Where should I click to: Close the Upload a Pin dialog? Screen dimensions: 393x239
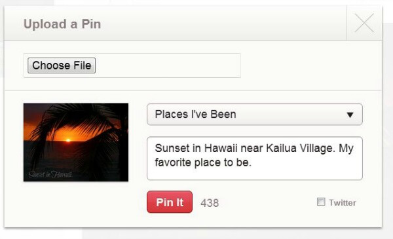364,23
